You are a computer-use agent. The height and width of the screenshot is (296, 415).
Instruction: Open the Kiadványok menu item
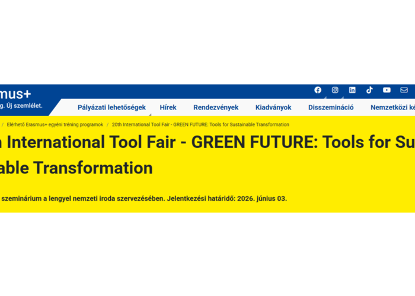pos(273,107)
